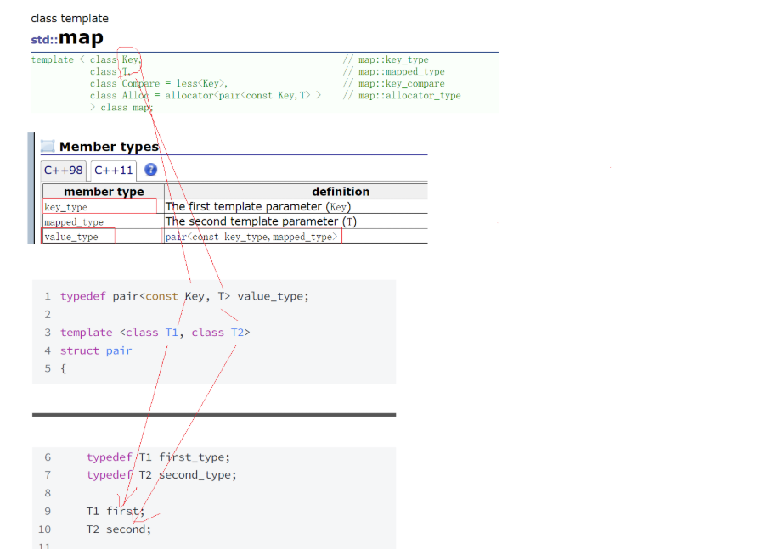Click the 'class Alloc = allocator' declaration line

click(206, 95)
